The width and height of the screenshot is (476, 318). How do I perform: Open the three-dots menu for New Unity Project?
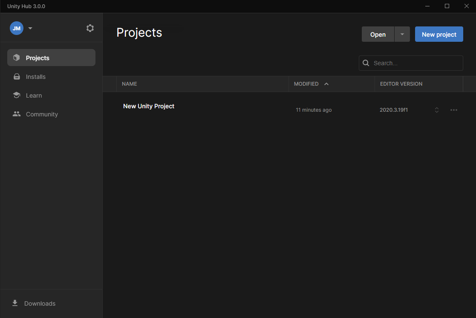pyautogui.click(x=454, y=110)
